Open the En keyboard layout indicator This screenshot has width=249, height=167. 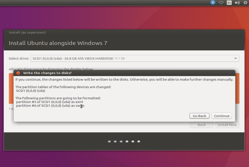pos(229,3)
